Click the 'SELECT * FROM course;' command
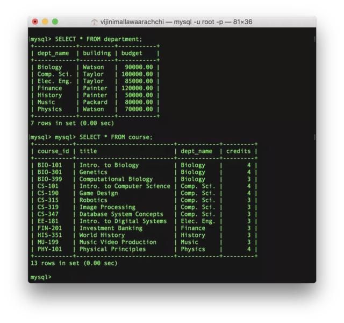 (x=116, y=137)
